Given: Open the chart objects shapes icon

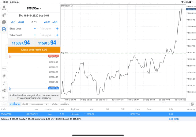Looking at the screenshot, I should click(4, 90).
